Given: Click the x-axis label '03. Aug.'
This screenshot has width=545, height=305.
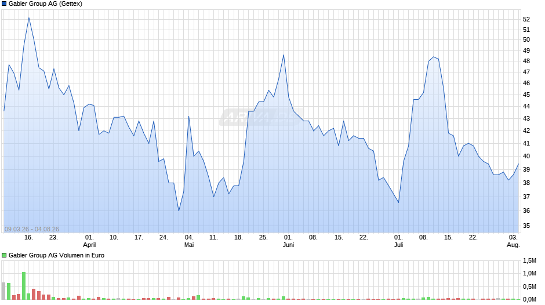Looking at the screenshot, I should click(513, 241).
